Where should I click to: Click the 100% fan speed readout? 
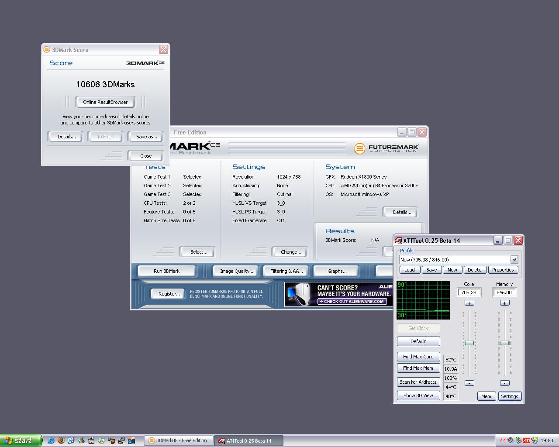(x=451, y=378)
